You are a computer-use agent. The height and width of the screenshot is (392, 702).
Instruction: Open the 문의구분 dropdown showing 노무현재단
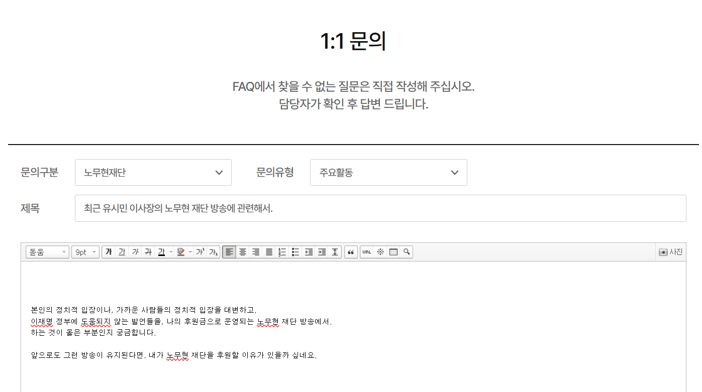[153, 173]
